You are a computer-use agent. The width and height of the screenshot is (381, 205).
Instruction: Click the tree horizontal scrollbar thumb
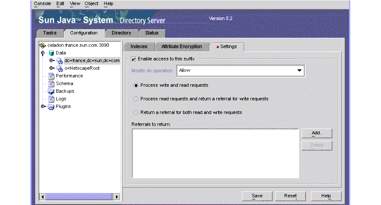point(79,197)
